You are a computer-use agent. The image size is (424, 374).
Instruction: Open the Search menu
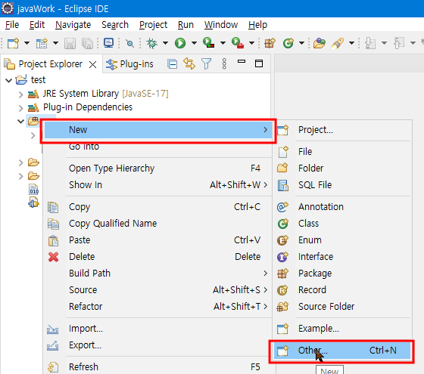[x=115, y=25]
